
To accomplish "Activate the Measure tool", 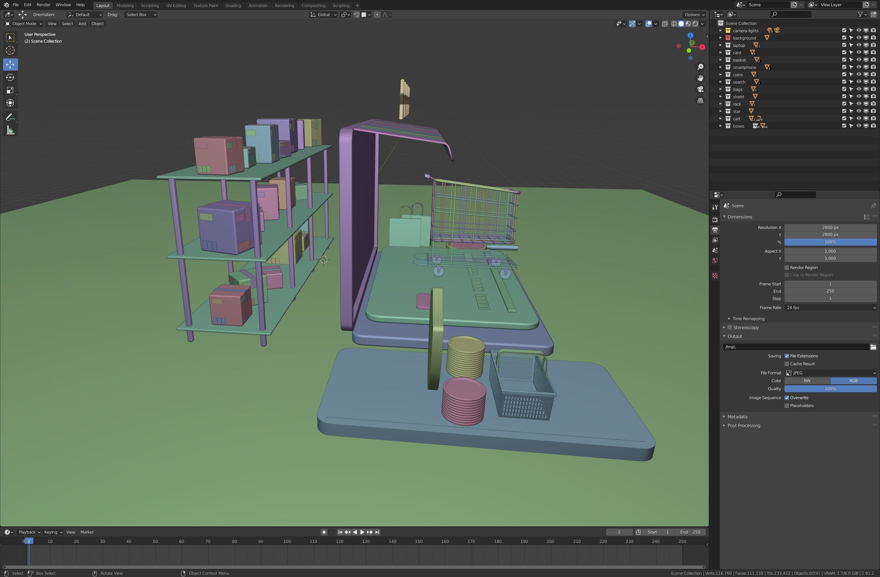I will (10, 130).
